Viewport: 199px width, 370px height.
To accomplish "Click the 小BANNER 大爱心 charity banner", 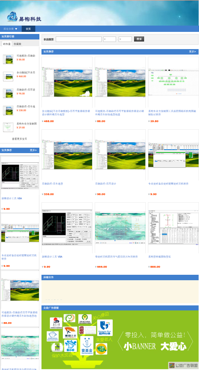I will pos(120,340).
